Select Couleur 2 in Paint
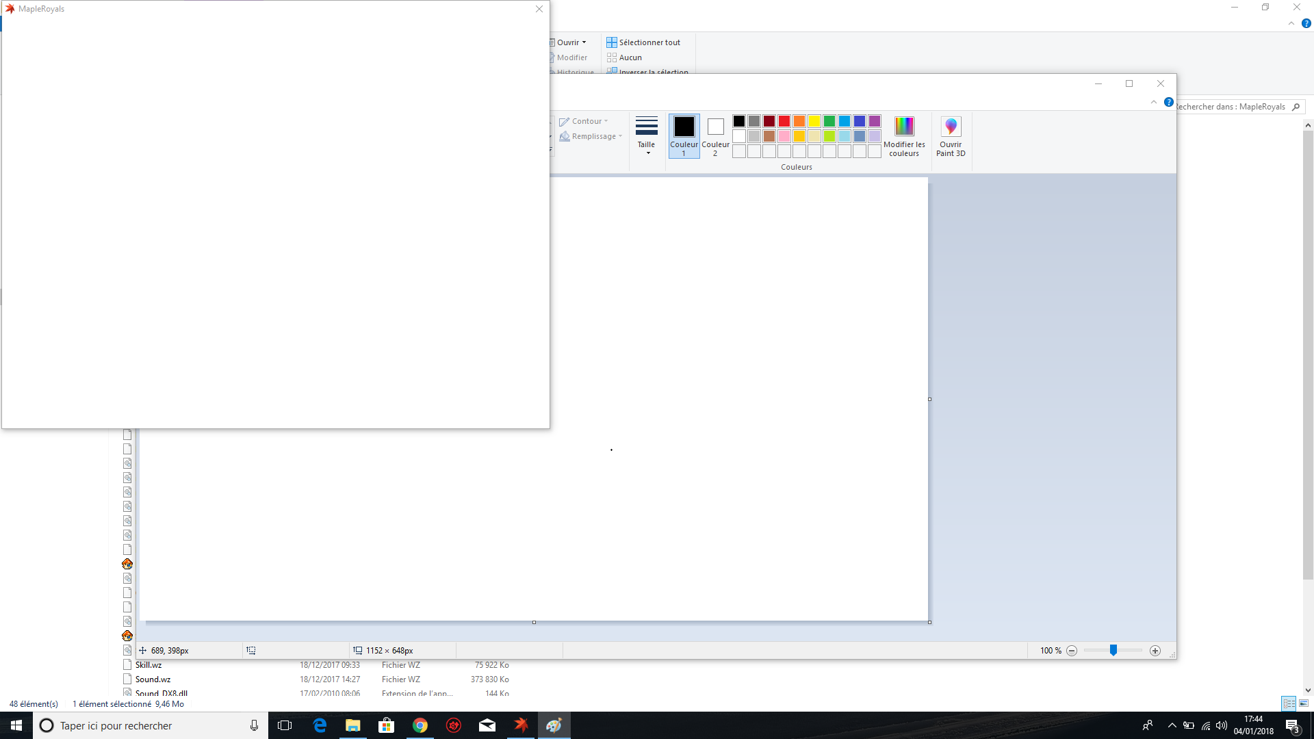1314x739 pixels. (x=715, y=137)
